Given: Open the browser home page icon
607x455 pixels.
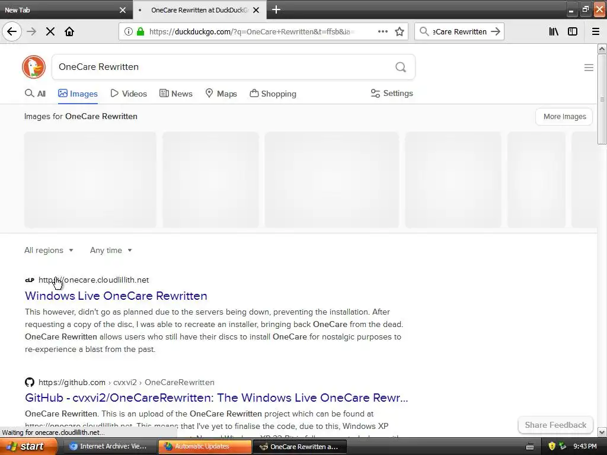Looking at the screenshot, I should pos(69,31).
